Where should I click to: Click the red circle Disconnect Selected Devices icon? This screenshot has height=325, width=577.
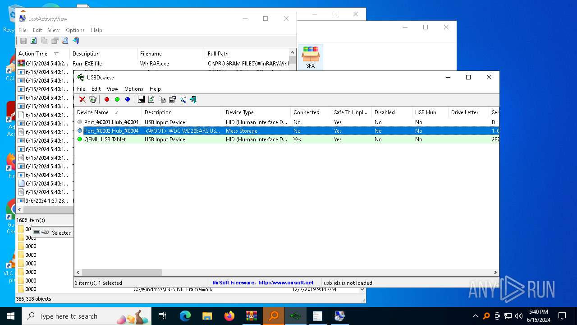coord(107,99)
